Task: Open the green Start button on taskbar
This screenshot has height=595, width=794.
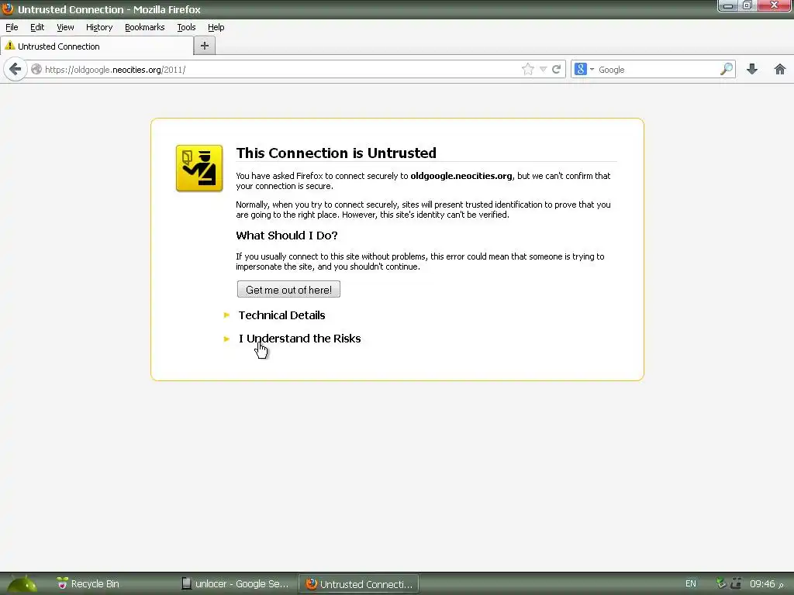Action: [x=21, y=583]
